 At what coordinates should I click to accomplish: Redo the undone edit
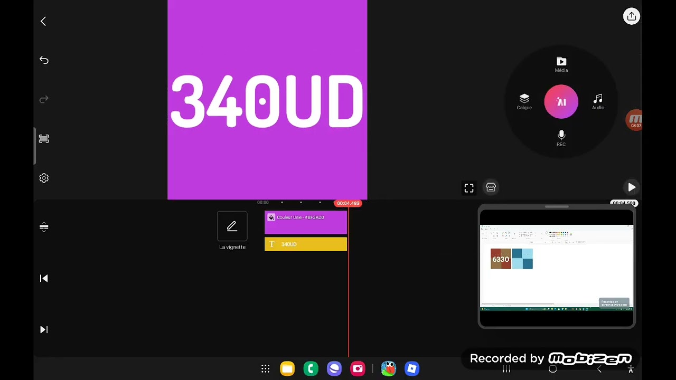pos(44,99)
